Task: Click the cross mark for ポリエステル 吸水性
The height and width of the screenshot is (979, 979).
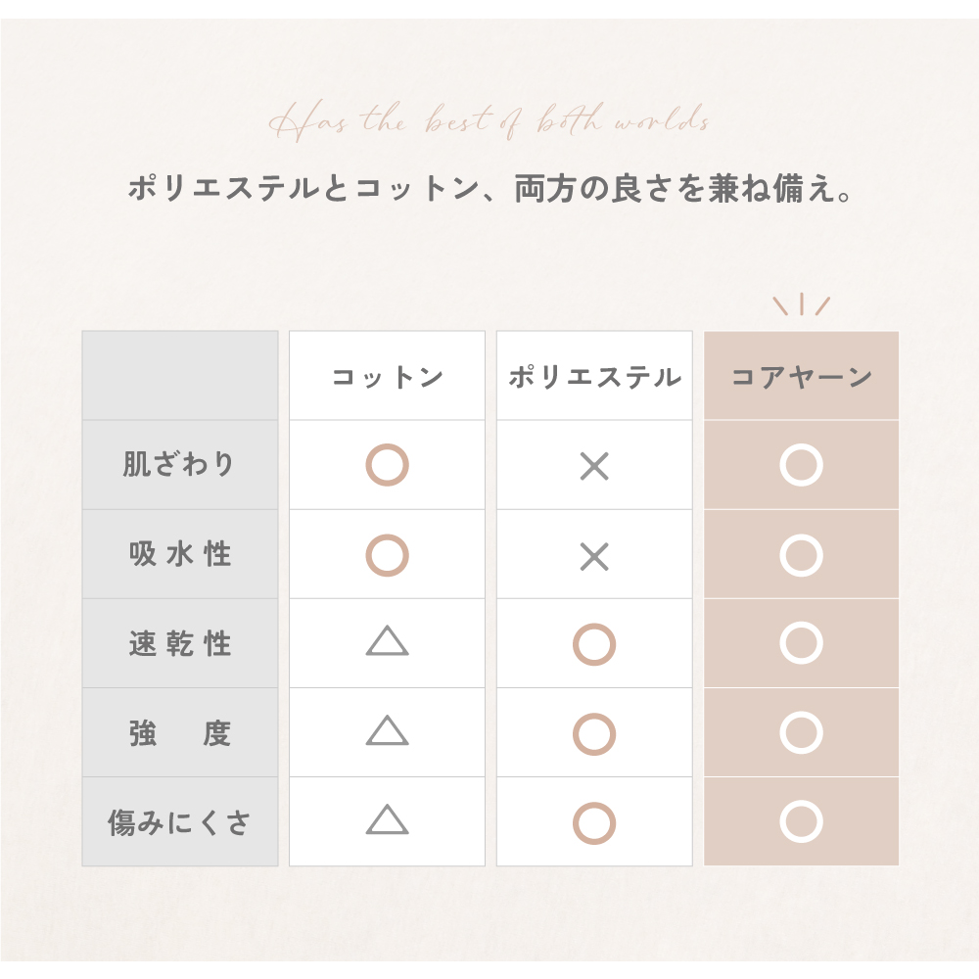Action: [594, 557]
